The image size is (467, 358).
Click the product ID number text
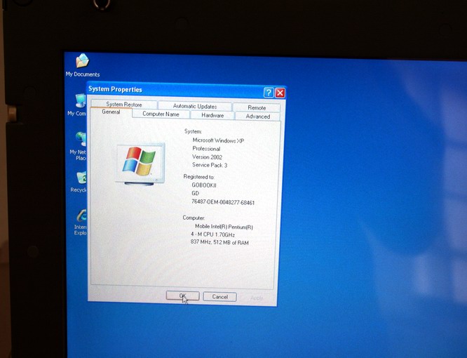[223, 203]
